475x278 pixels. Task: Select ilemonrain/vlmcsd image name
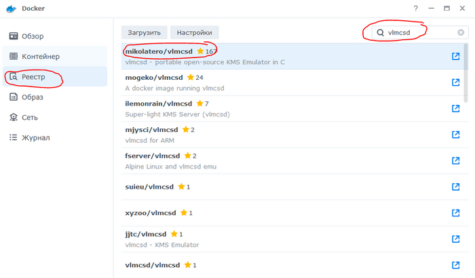click(158, 103)
